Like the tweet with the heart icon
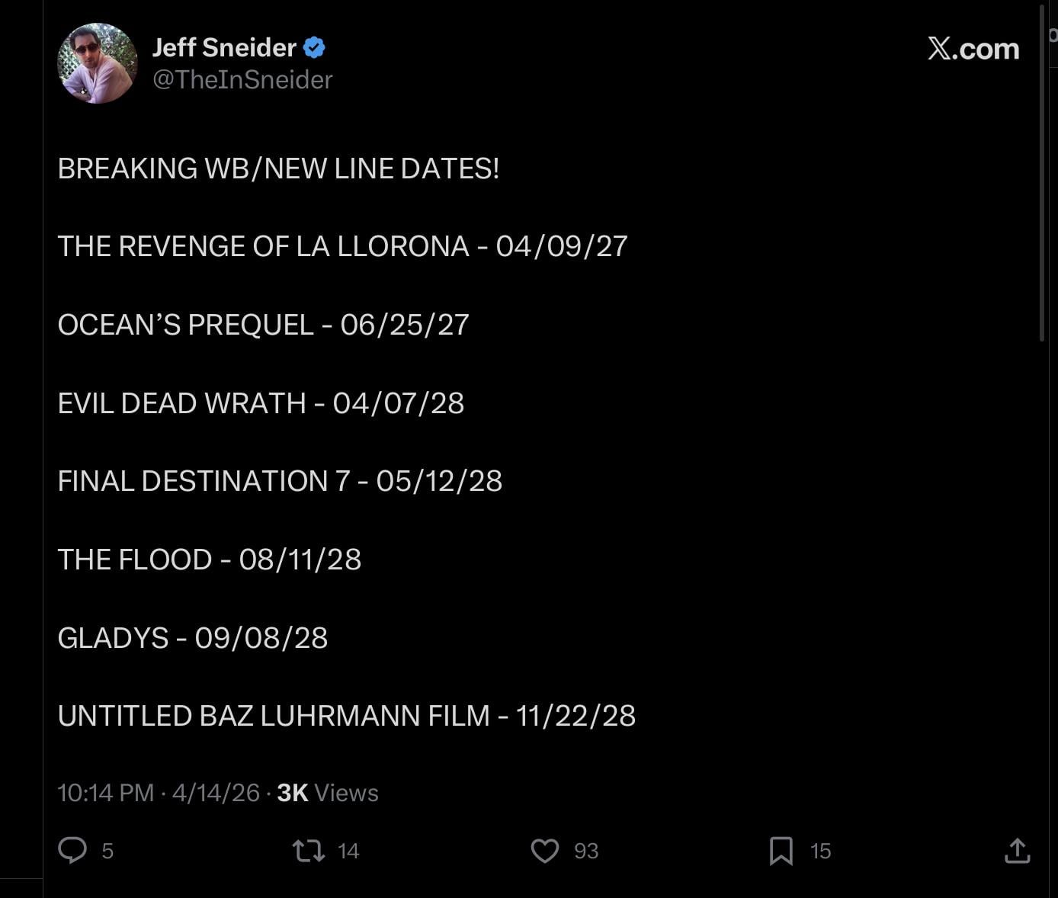 (544, 850)
